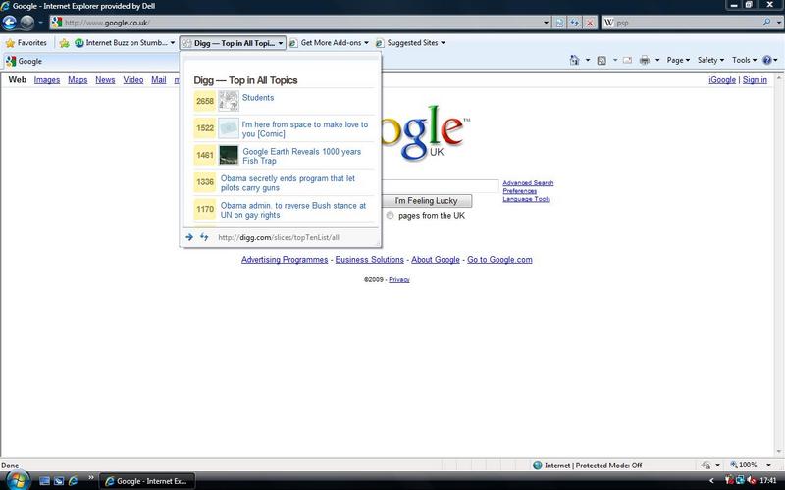Screen dimensions: 785x490
Task: Click the Internet zone globe icon
Action: [537, 465]
